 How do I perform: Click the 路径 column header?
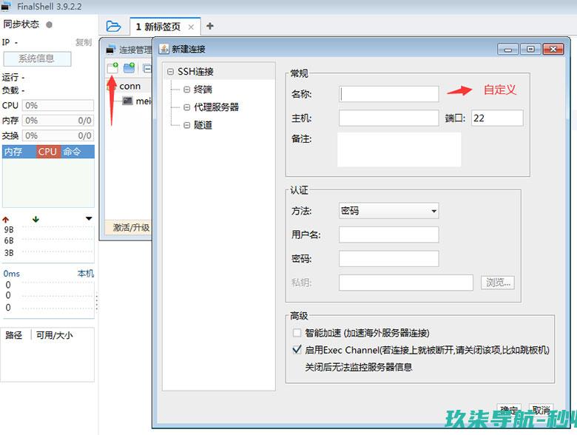pos(13,335)
